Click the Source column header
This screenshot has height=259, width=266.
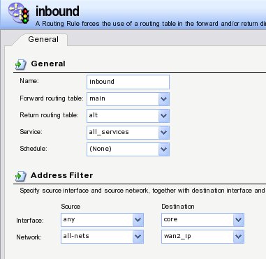tap(71, 207)
